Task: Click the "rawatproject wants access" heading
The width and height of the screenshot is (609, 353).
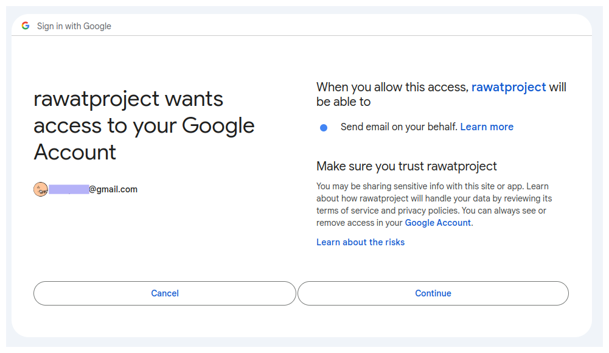Action: (x=144, y=125)
